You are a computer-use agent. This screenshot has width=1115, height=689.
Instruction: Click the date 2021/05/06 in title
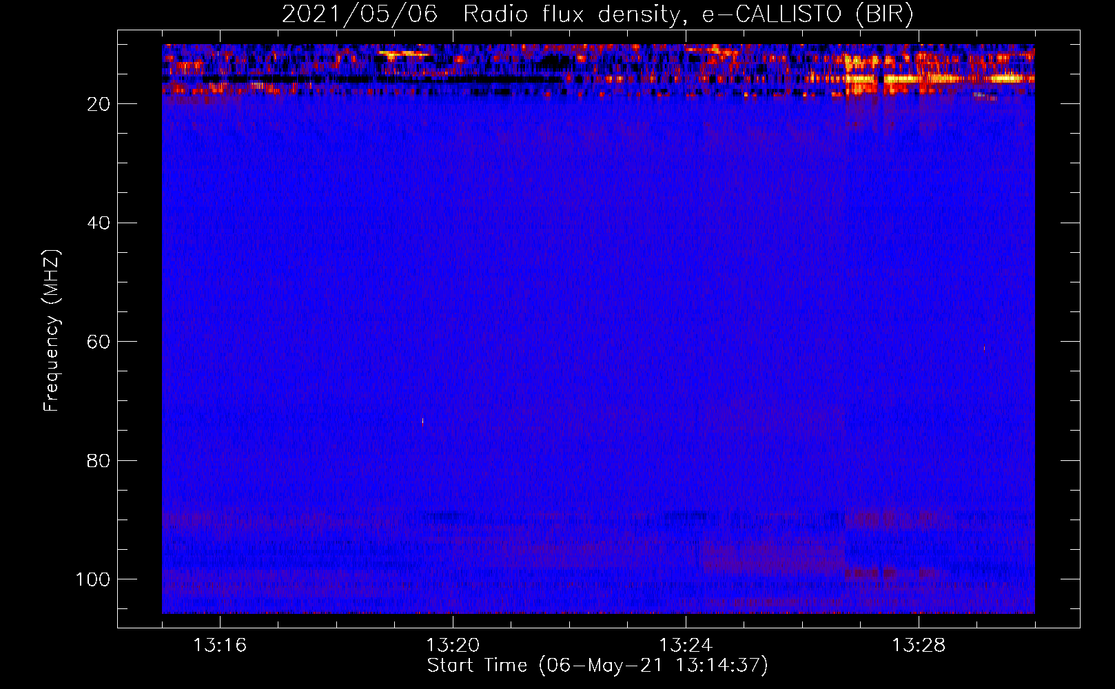coord(360,14)
